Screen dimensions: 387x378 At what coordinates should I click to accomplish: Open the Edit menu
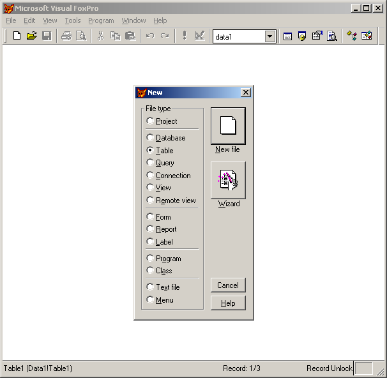tap(29, 20)
